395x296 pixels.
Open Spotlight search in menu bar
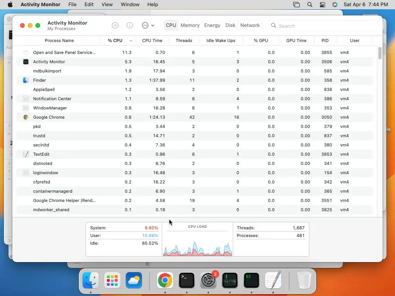[310, 5]
